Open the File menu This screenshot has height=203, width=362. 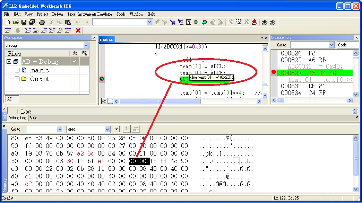click(x=7, y=14)
